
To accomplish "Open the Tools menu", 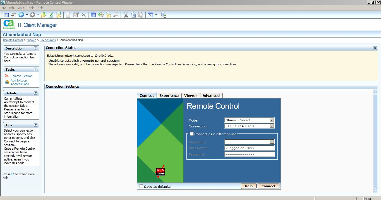I will (x=31, y=8).
